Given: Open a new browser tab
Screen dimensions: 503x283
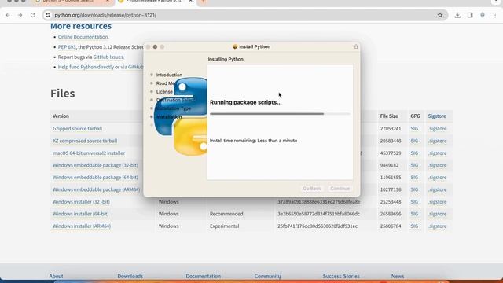Looking at the screenshot, I should tap(203, 2).
